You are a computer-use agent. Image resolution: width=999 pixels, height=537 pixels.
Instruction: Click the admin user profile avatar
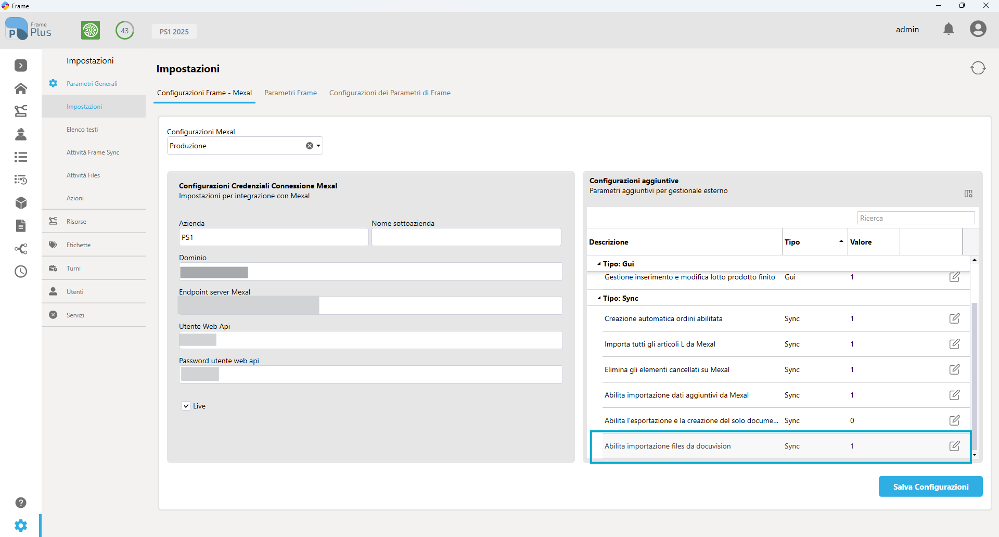(978, 29)
